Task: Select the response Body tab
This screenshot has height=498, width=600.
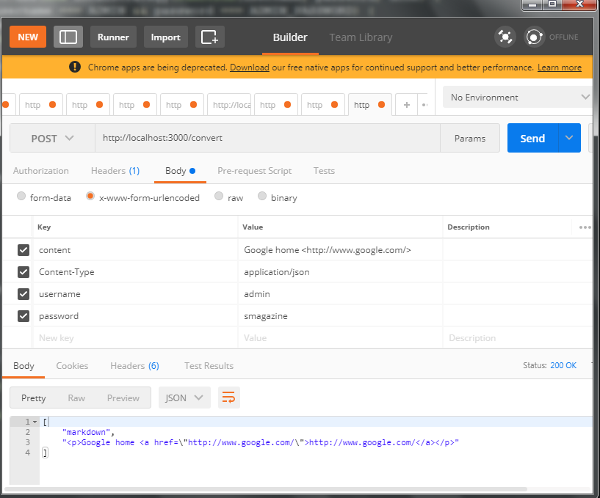Action: click(x=24, y=366)
